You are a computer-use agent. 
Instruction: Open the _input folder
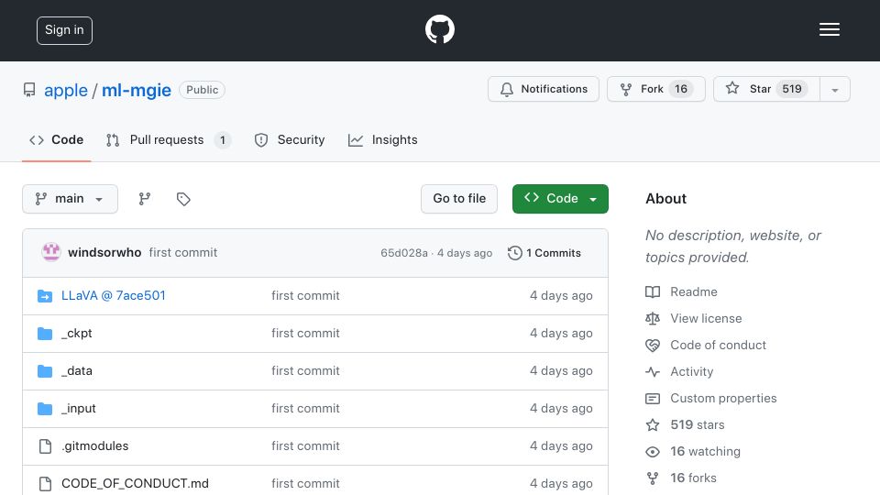point(79,409)
